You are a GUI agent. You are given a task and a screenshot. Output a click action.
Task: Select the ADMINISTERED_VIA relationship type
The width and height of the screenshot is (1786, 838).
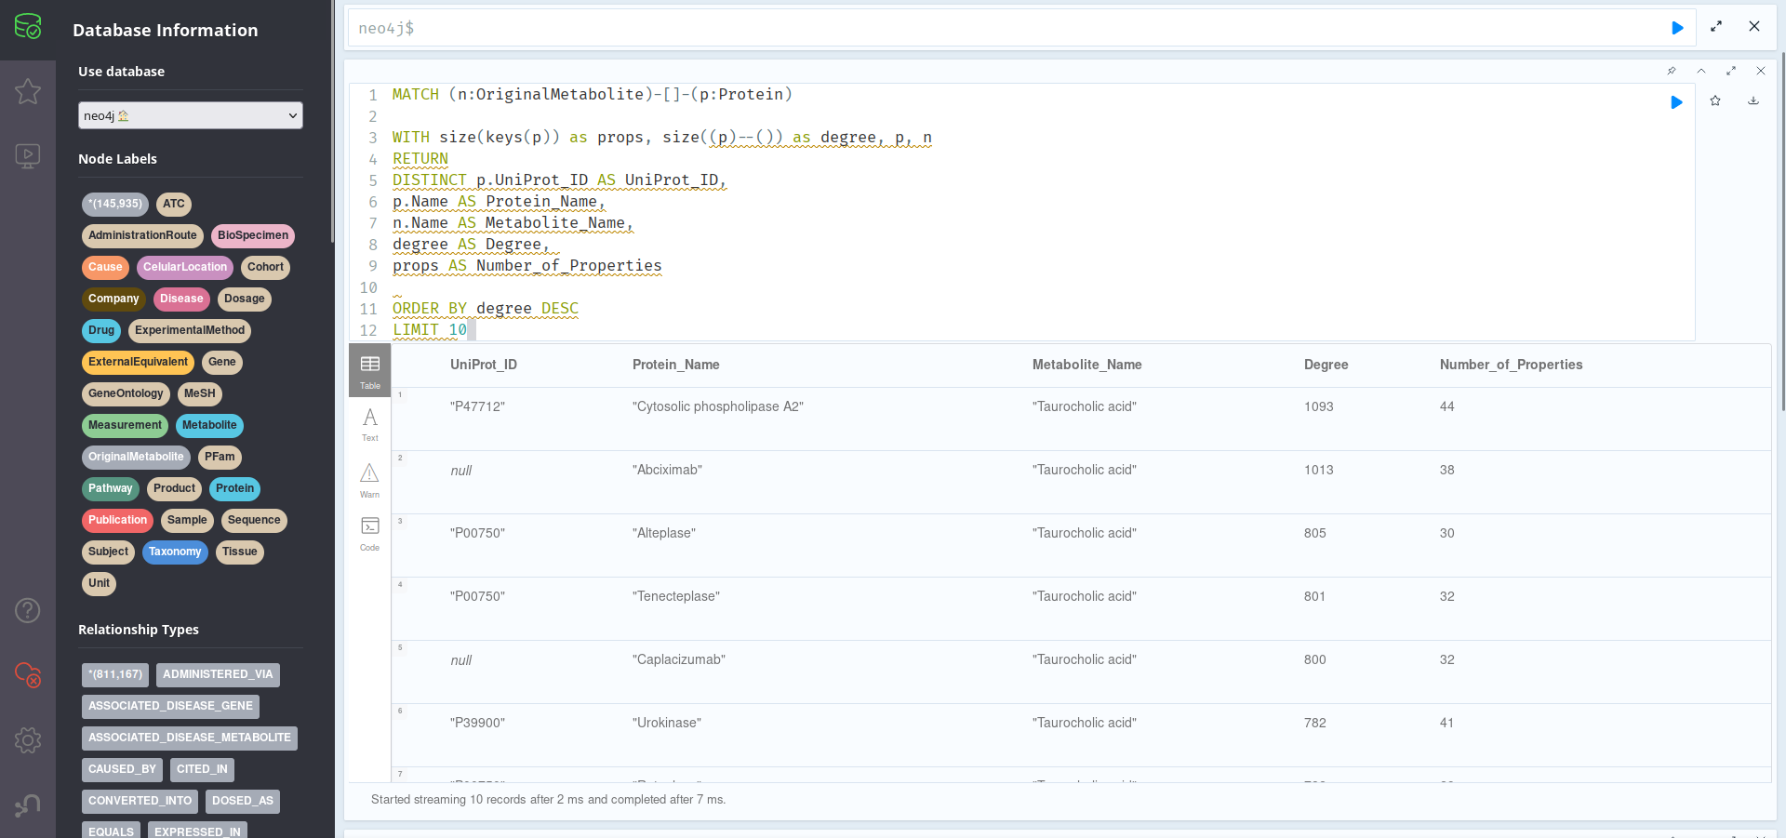(218, 674)
